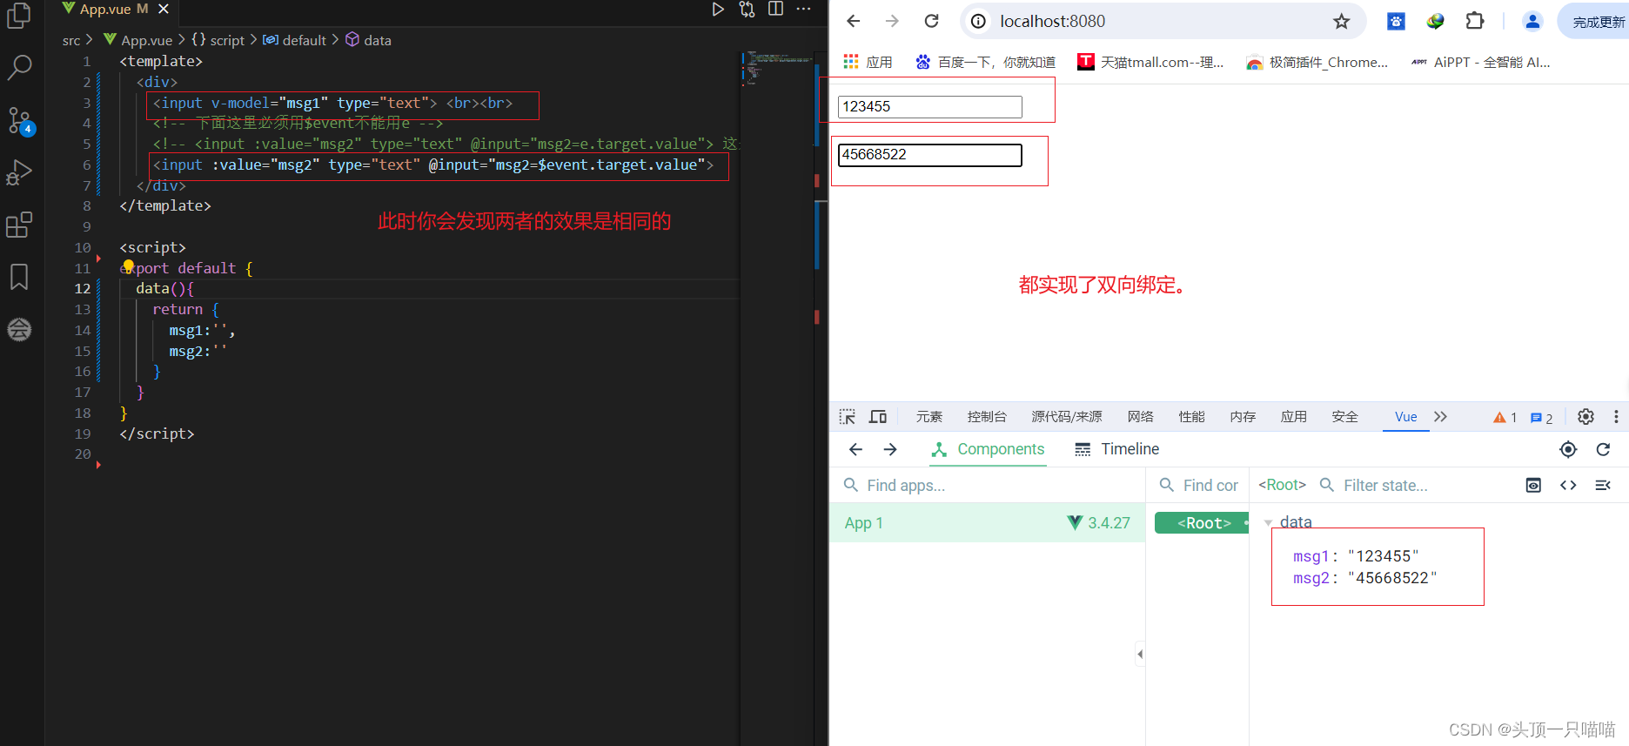1629x746 pixels.
Task: Switch to the 网络 DevTools tab
Action: point(1141,416)
